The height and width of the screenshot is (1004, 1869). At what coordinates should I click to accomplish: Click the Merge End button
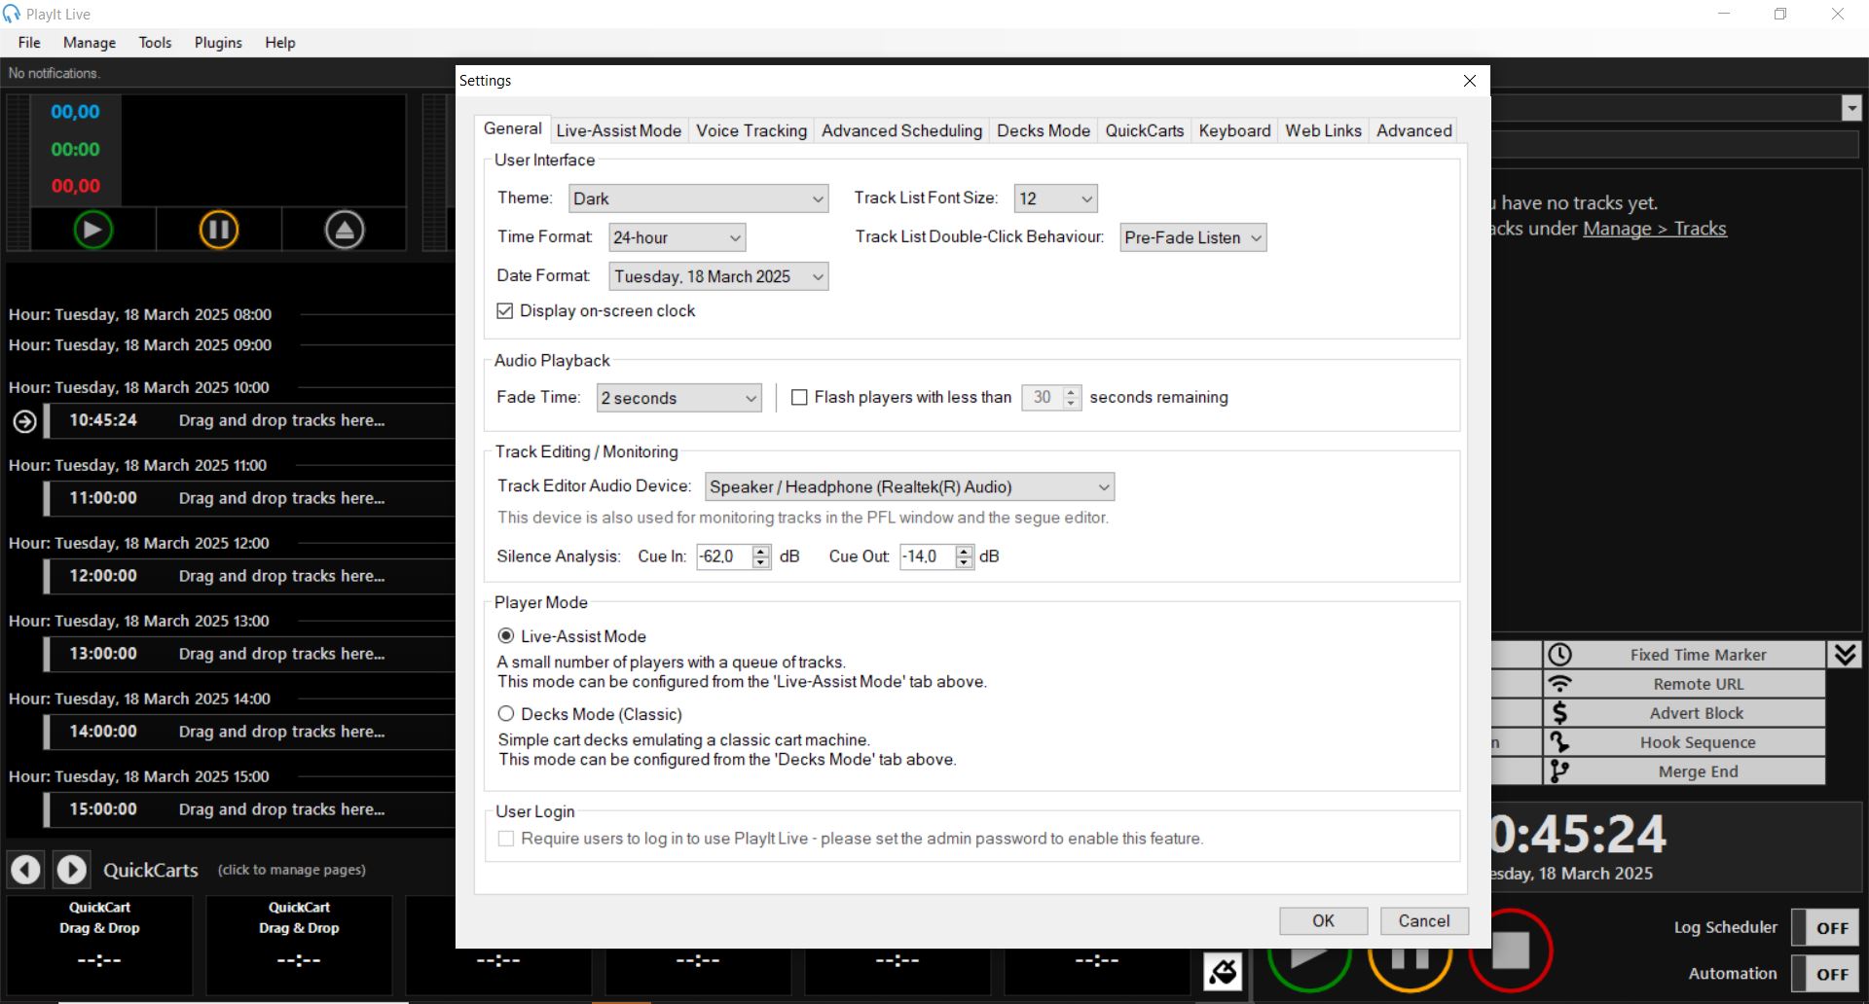[x=1684, y=771]
